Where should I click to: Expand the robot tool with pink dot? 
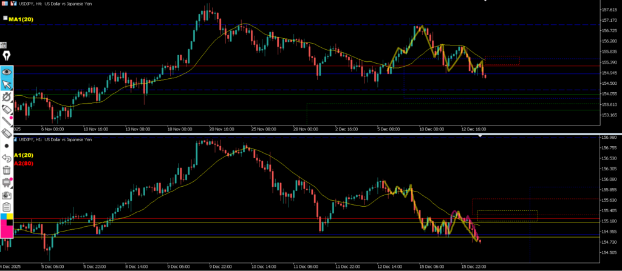(7, 182)
